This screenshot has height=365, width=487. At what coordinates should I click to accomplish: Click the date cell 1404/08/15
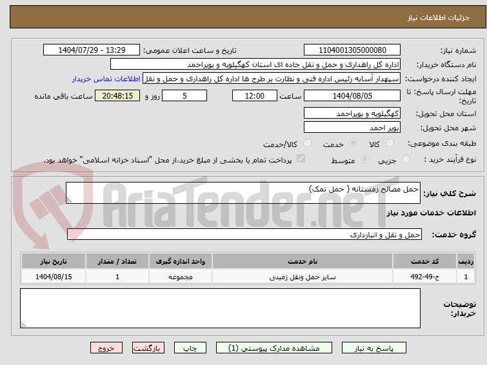click(x=54, y=277)
